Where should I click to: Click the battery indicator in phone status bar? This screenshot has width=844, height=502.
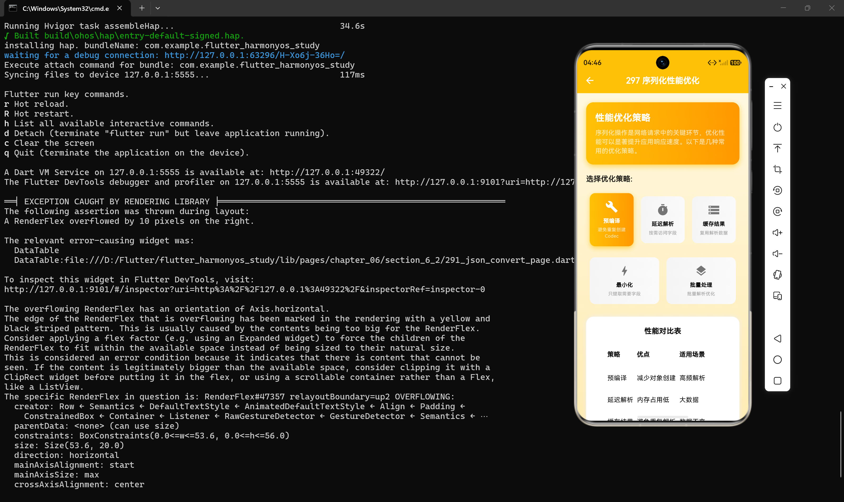[x=735, y=62]
